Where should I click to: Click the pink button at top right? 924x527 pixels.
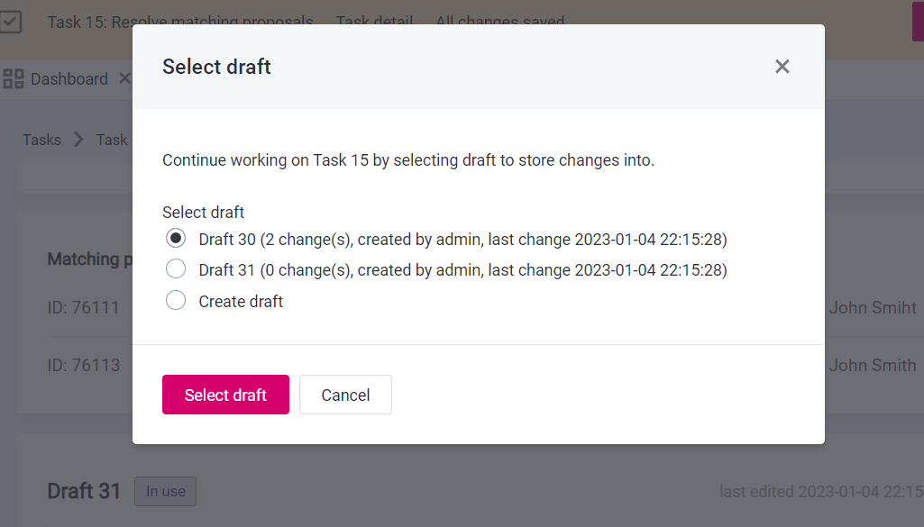click(918, 22)
